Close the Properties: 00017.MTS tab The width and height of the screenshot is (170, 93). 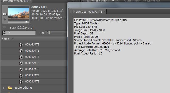105,11
